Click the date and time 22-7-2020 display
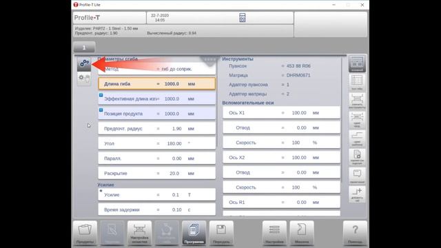 click(160, 18)
